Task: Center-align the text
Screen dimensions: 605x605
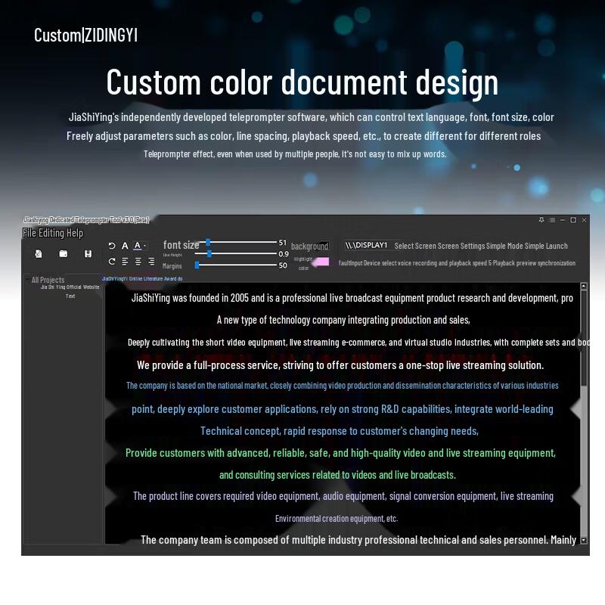Action: coord(138,262)
